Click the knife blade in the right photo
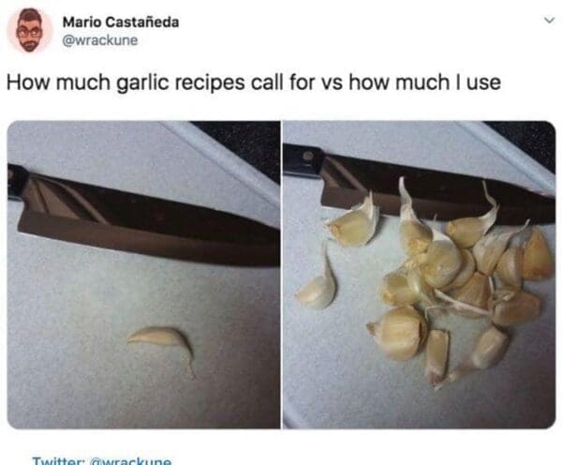562x465 pixels. 437,188
